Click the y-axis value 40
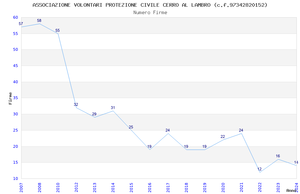300x194 pixels. (16, 82)
